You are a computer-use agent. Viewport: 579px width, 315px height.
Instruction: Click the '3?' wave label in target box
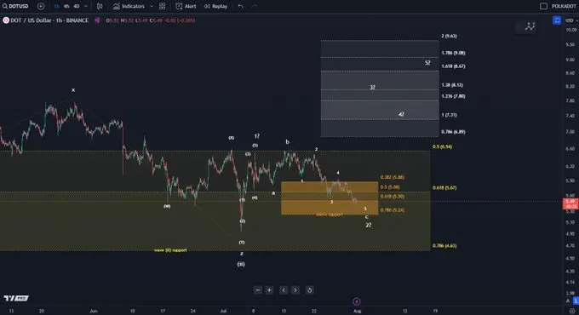(373, 87)
